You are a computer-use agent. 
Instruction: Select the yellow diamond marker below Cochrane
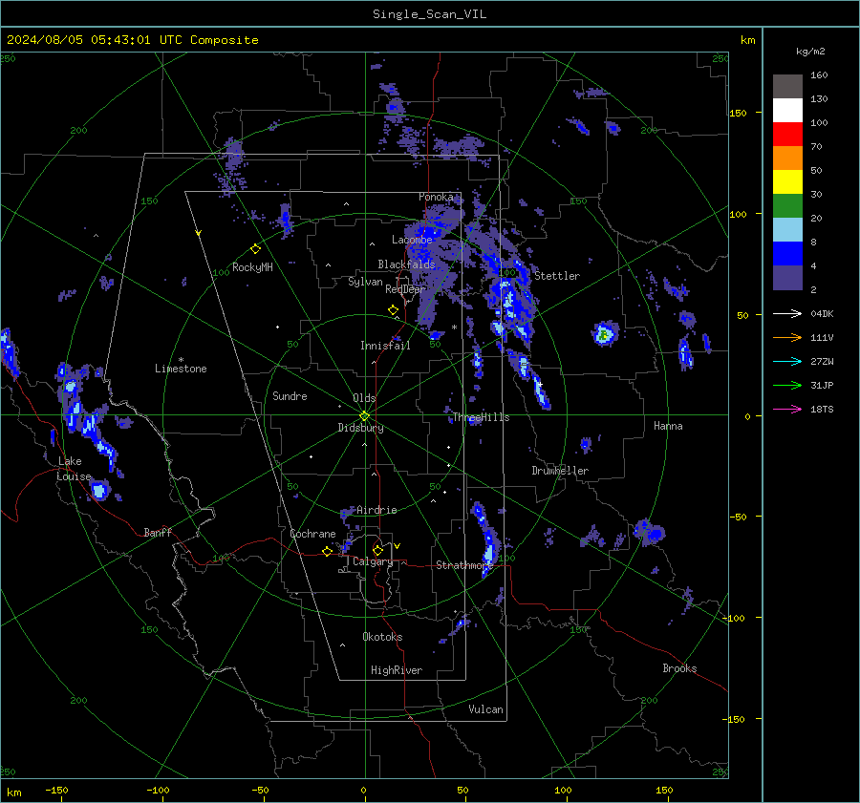tap(327, 551)
